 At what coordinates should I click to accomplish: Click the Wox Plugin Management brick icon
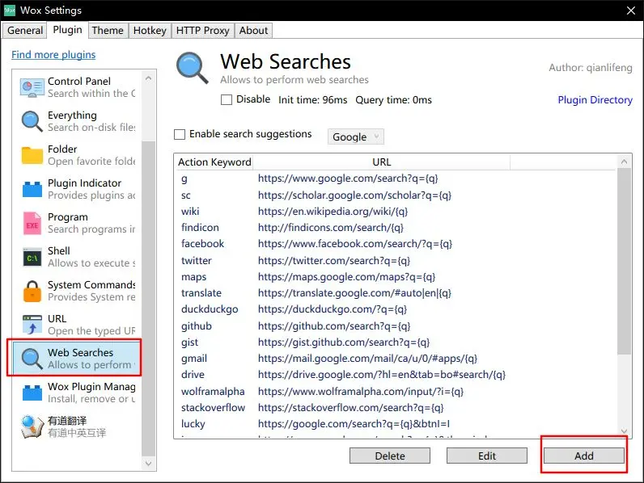point(32,393)
